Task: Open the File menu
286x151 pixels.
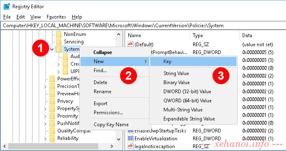Action: coord(7,17)
